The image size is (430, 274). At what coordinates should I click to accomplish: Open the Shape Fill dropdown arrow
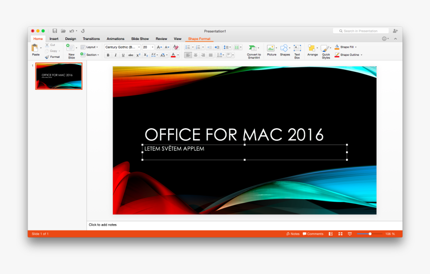tap(355, 47)
